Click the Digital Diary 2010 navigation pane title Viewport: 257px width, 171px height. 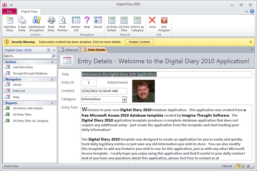[18, 50]
